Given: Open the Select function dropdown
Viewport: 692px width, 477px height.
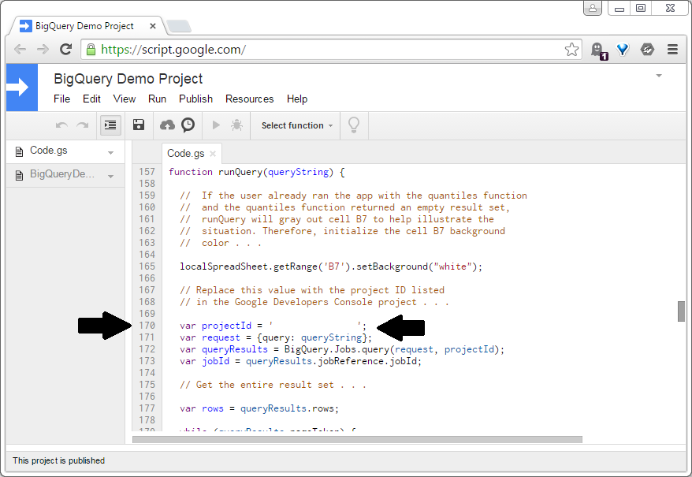Looking at the screenshot, I should (x=296, y=125).
